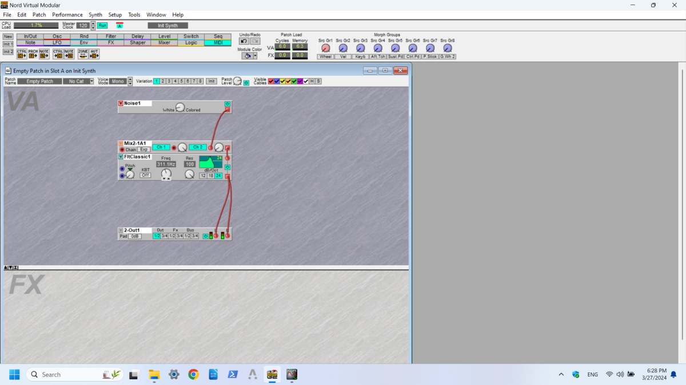Click the KBT Off button
The image size is (686, 385).
coord(146,175)
